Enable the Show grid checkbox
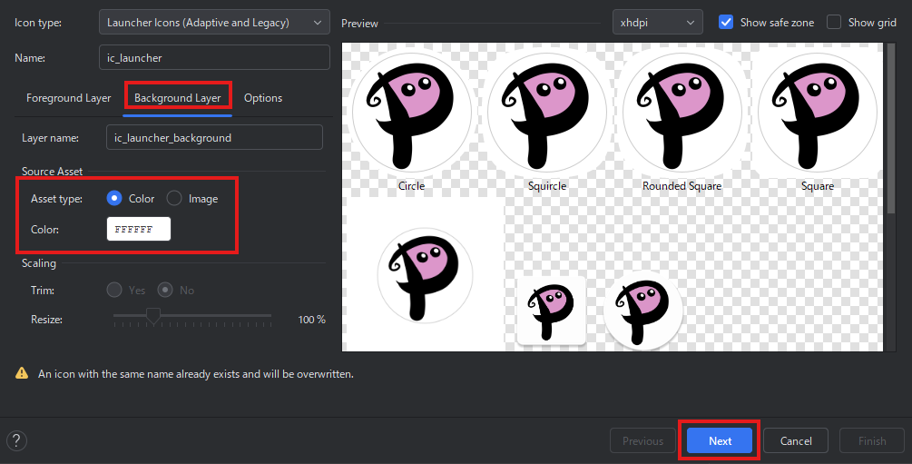The image size is (912, 464). pos(834,22)
